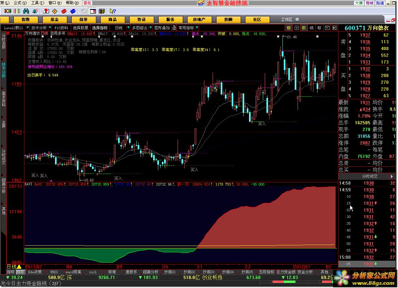Open the 指数 yellow category button
Image resolution: width=398 pixels, height=288 pixels.
click(x=25, y=20)
